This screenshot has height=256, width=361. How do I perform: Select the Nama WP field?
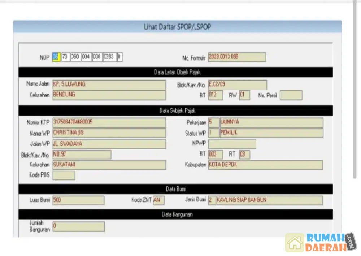(x=109, y=133)
